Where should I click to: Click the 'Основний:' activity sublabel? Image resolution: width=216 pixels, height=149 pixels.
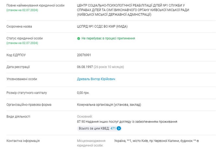(85, 117)
